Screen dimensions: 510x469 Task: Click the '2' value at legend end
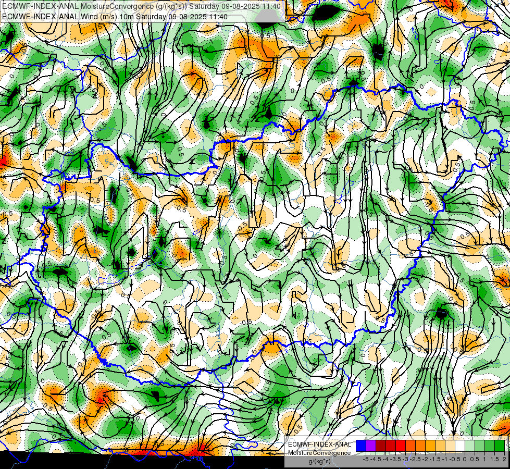click(x=504, y=459)
